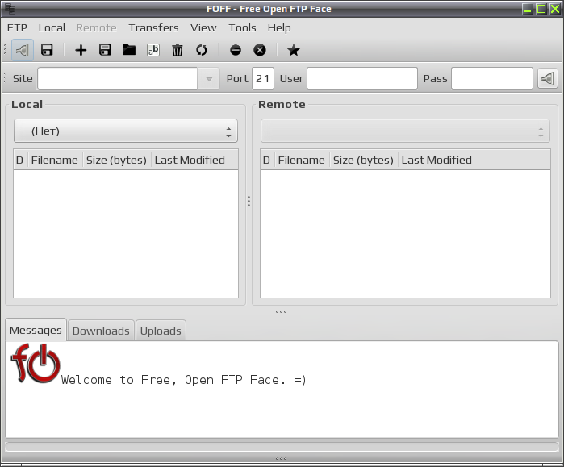This screenshot has height=467, width=564.
Task: Minimize the FOFF window
Action: point(528,9)
